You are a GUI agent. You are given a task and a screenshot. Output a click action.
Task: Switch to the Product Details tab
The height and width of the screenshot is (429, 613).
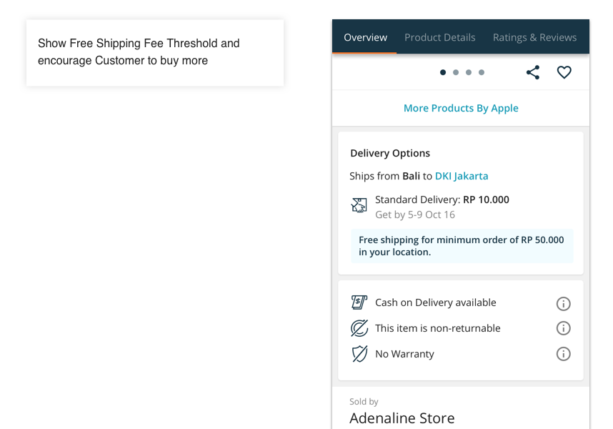click(x=439, y=37)
